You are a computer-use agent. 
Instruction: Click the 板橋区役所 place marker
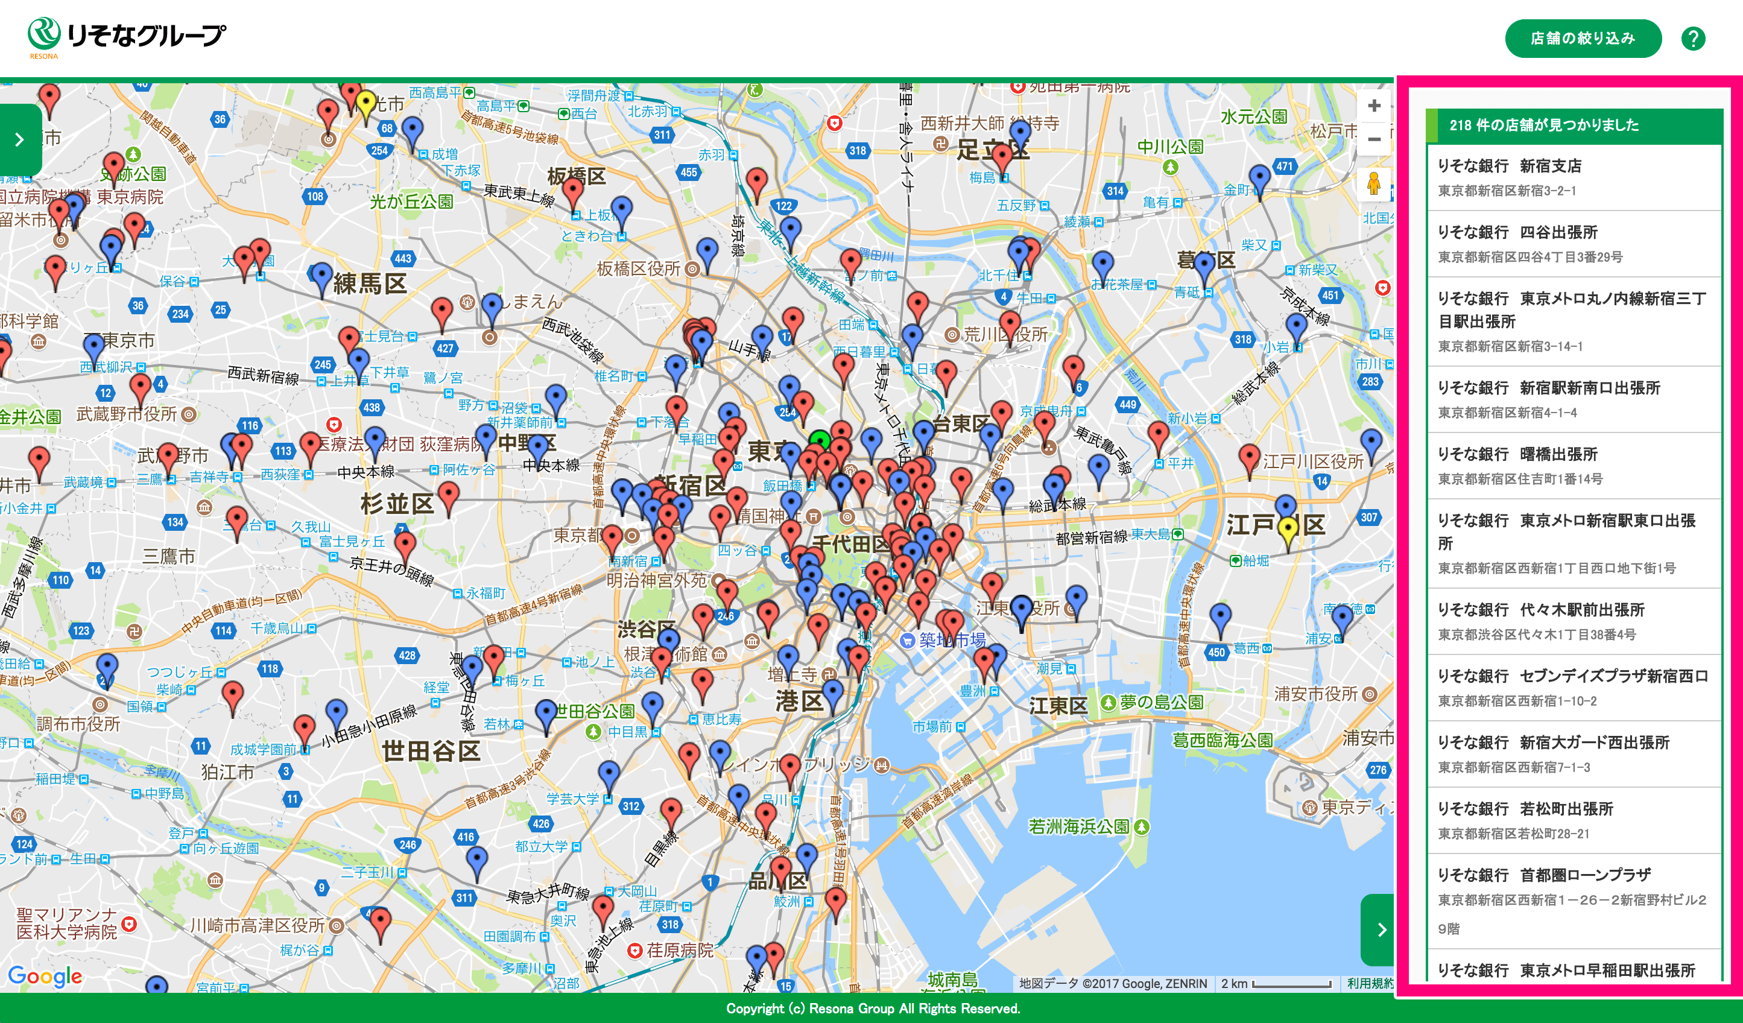[691, 269]
